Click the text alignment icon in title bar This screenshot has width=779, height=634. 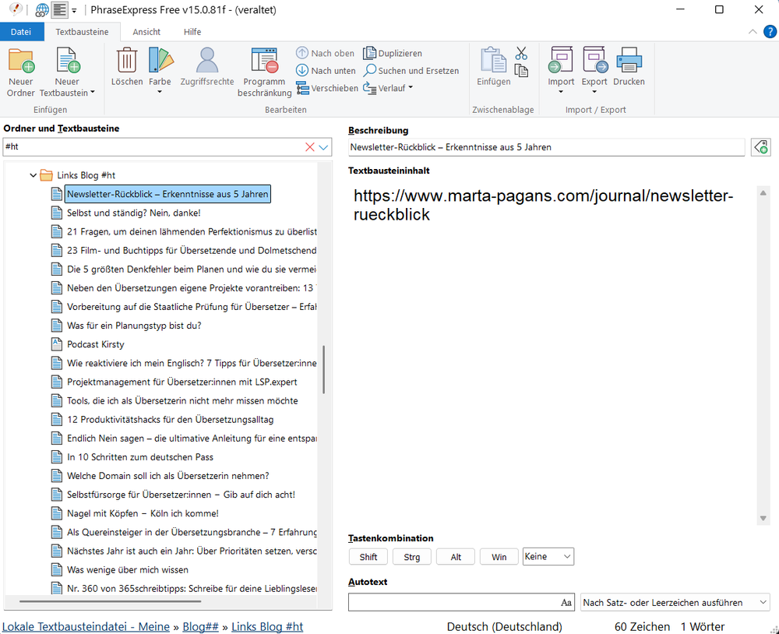[60, 10]
